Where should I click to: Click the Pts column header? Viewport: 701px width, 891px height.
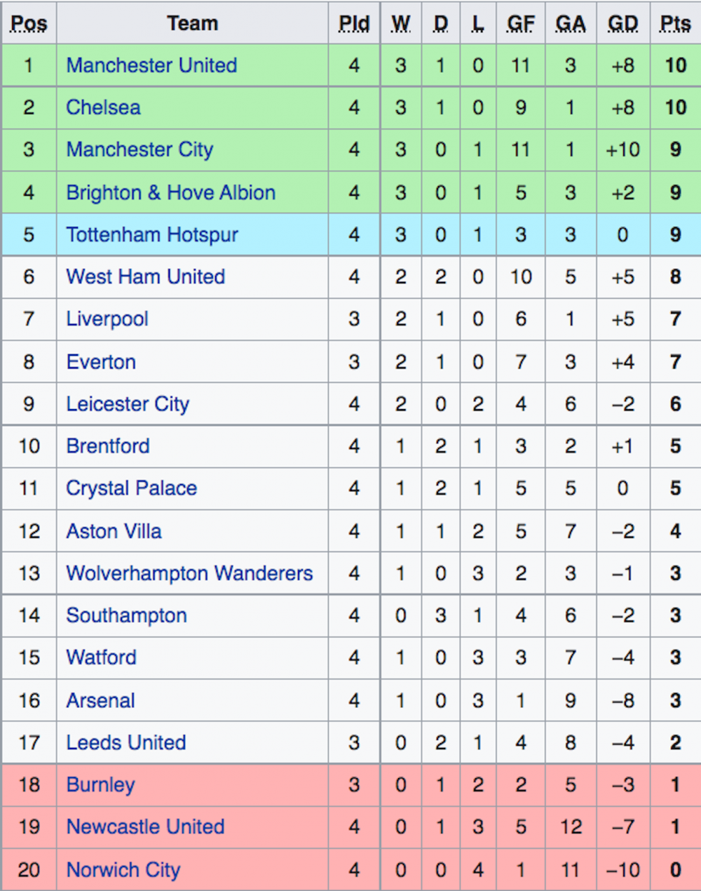click(x=675, y=23)
